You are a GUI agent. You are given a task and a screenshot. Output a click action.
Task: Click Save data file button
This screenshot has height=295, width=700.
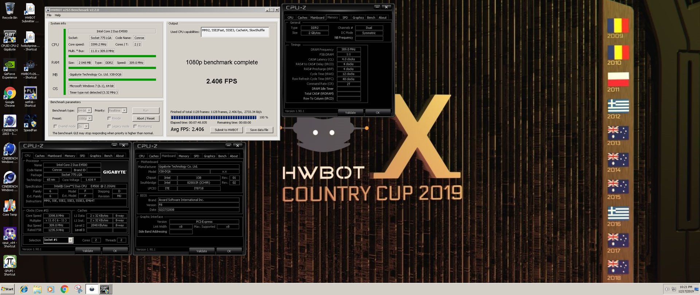pos(259,130)
